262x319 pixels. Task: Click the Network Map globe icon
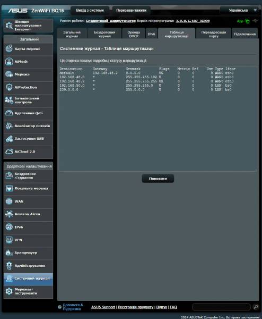tap(9, 48)
